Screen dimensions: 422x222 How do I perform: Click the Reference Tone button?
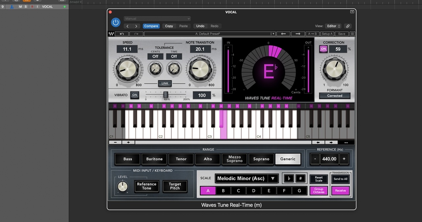(x=147, y=186)
